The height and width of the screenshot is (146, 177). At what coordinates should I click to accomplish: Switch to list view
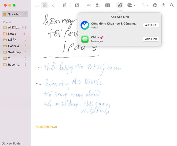(37, 5)
